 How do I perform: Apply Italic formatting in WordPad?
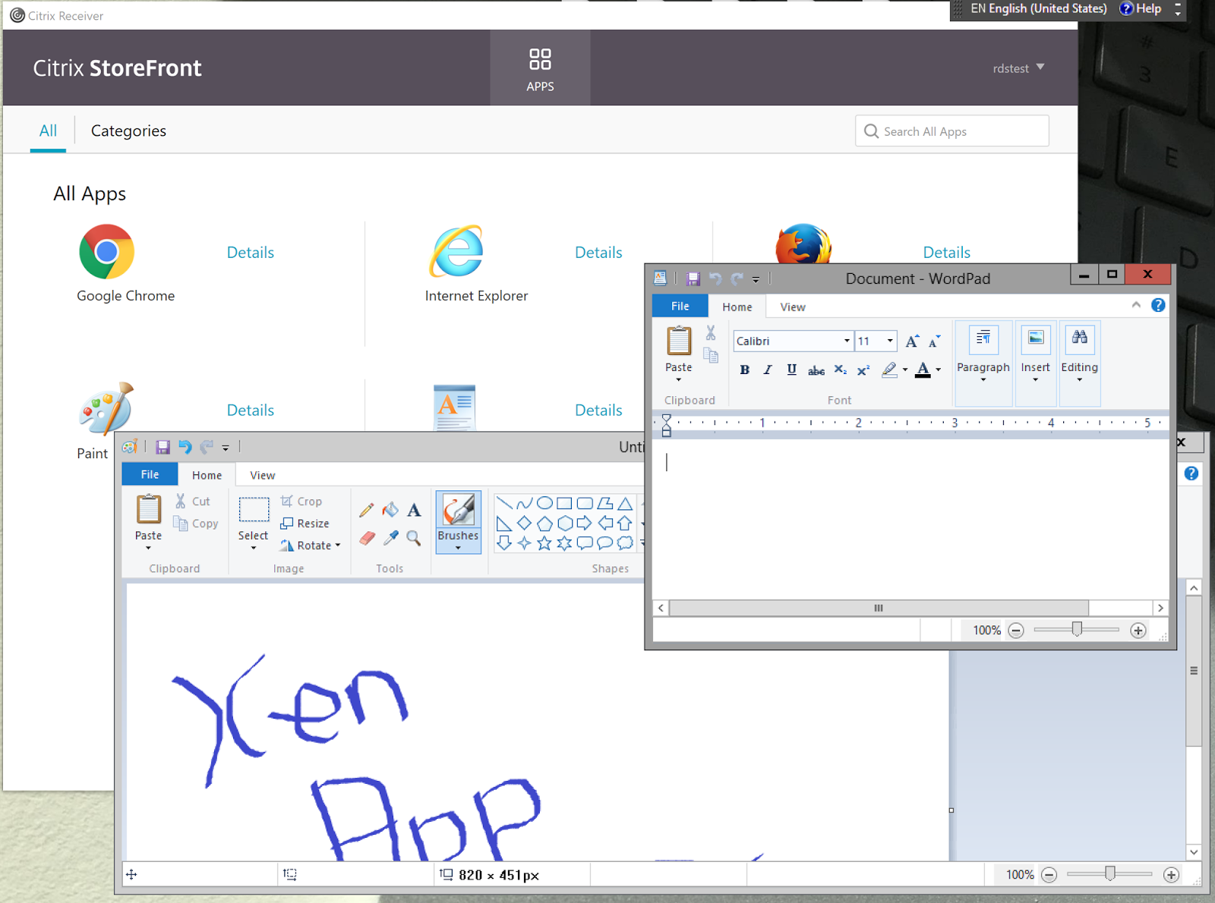pos(768,370)
